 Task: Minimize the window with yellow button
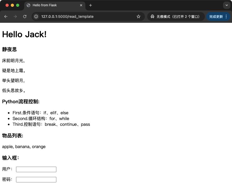[12, 5]
